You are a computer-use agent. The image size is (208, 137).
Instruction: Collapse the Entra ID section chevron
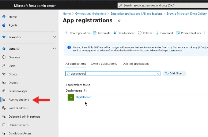click(54, 49)
